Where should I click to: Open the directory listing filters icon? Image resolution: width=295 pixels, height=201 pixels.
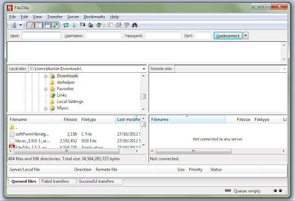pyautogui.click(x=110, y=25)
